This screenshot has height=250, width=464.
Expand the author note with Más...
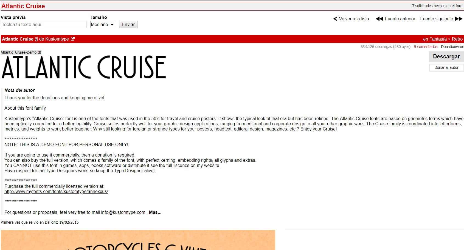(x=155, y=212)
